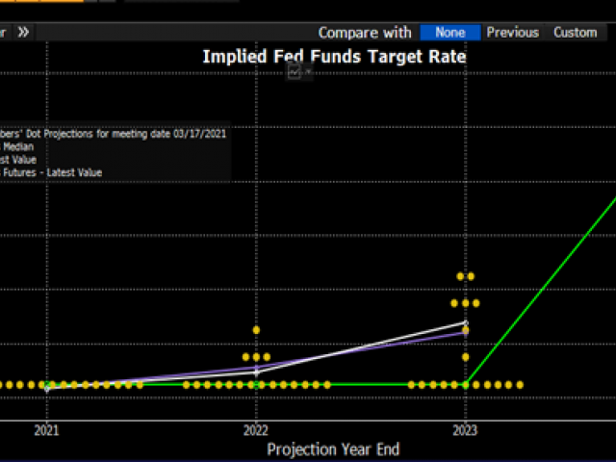Screen dimensions: 616x462
Task: Click the white median marker at 2022
Action: pos(256,371)
